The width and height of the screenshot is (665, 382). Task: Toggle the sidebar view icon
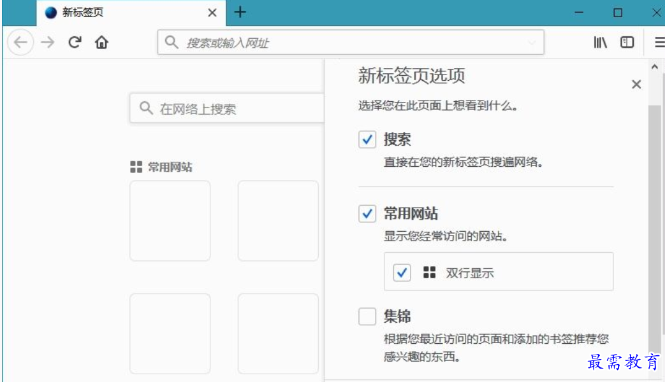(x=627, y=42)
